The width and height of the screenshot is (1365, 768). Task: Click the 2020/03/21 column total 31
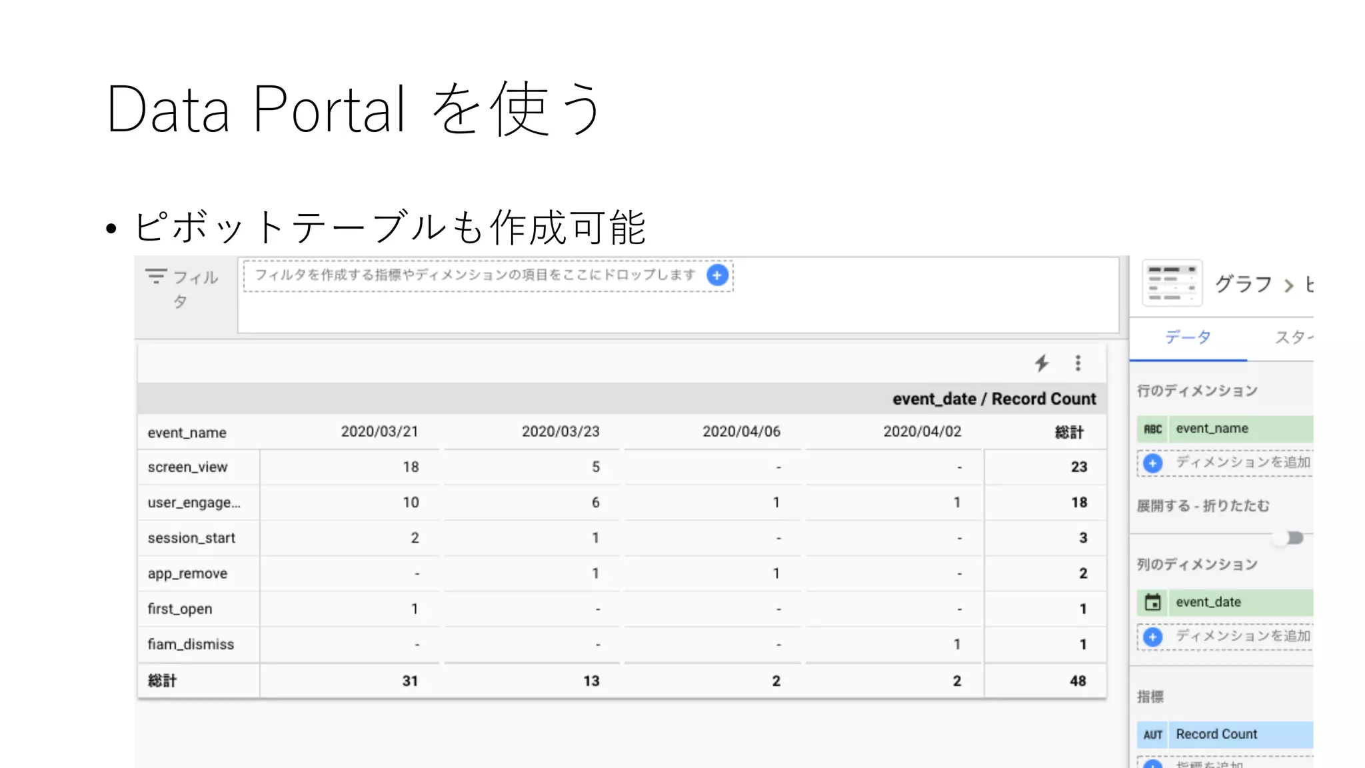click(x=410, y=681)
